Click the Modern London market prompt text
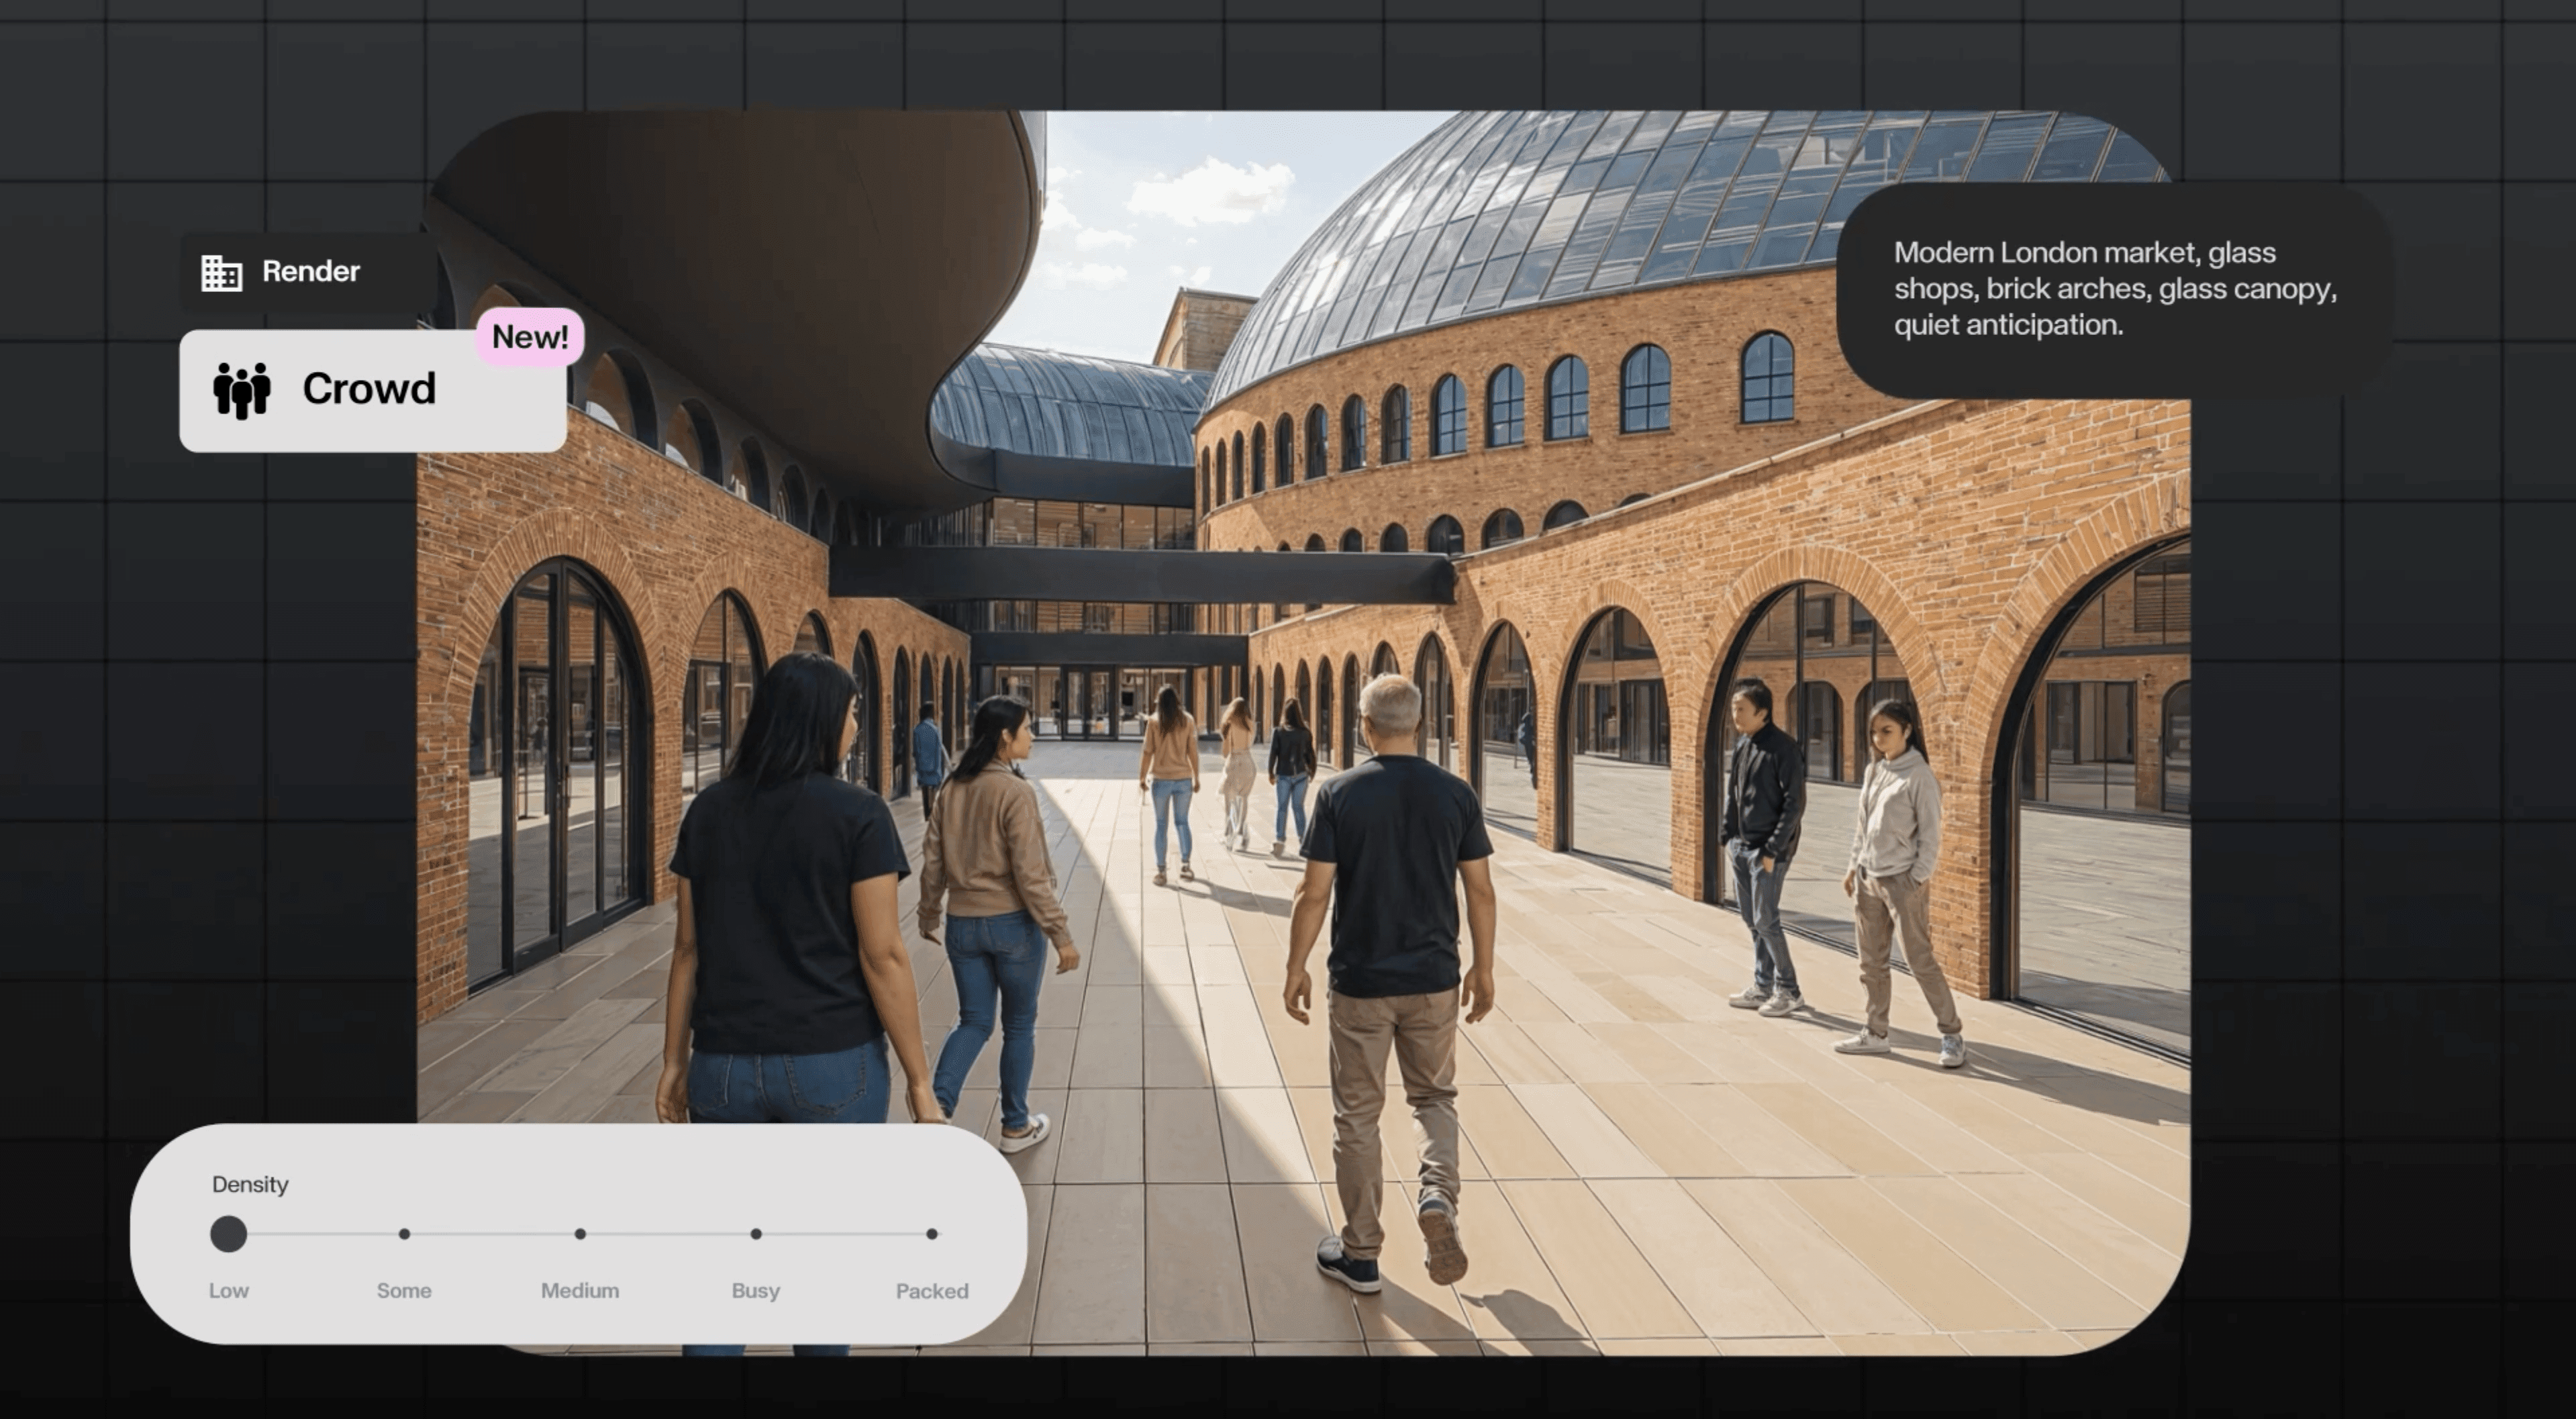 pyautogui.click(x=2114, y=288)
